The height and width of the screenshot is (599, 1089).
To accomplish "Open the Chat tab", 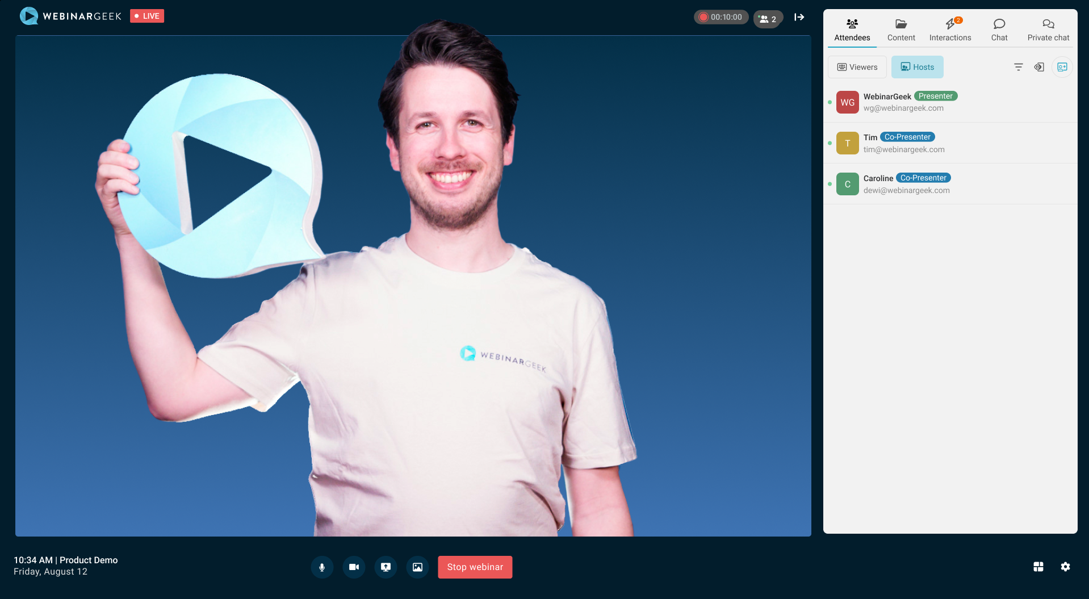I will [999, 30].
